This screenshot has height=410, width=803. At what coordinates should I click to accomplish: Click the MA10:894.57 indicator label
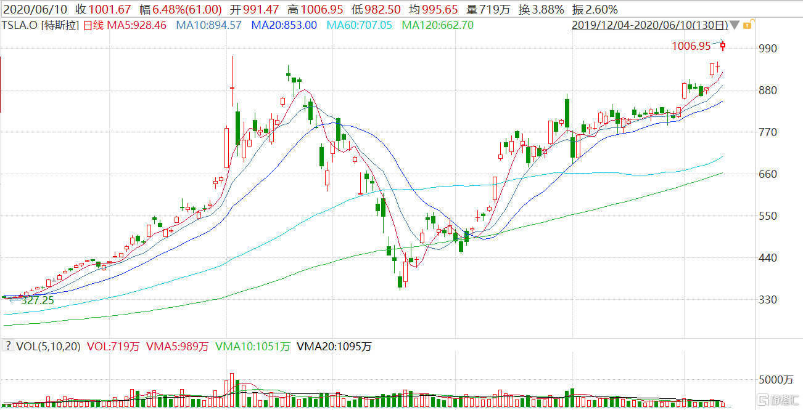[209, 25]
